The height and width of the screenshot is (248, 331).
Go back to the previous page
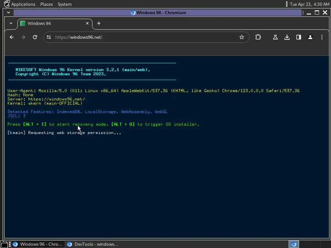[x=12, y=37]
